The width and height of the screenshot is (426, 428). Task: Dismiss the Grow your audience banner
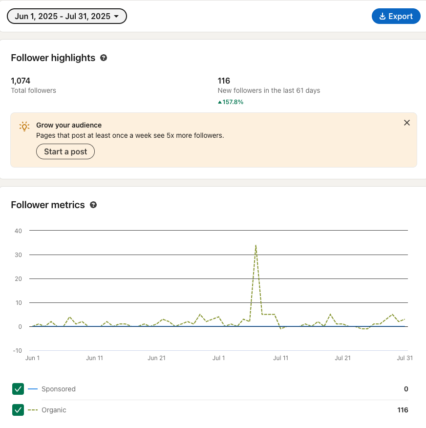point(407,123)
